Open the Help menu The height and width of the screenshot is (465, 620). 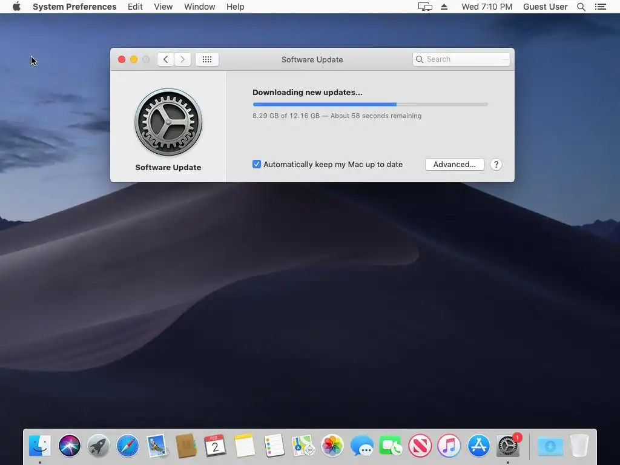click(x=236, y=7)
